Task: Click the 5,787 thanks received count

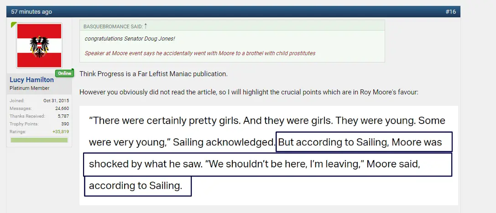Action: [x=63, y=116]
